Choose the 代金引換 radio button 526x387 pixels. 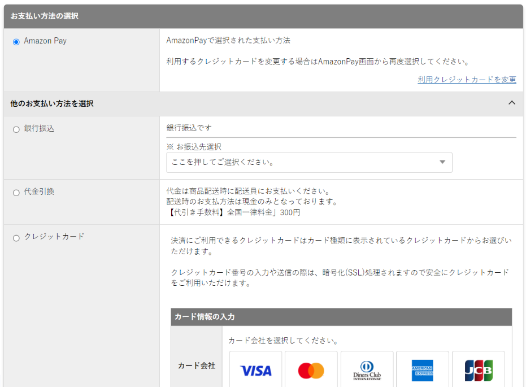pos(16,193)
